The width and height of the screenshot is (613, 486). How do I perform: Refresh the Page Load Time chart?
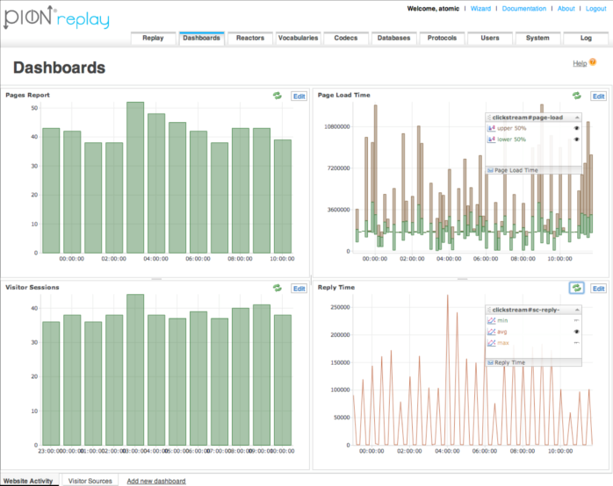pyautogui.click(x=577, y=96)
